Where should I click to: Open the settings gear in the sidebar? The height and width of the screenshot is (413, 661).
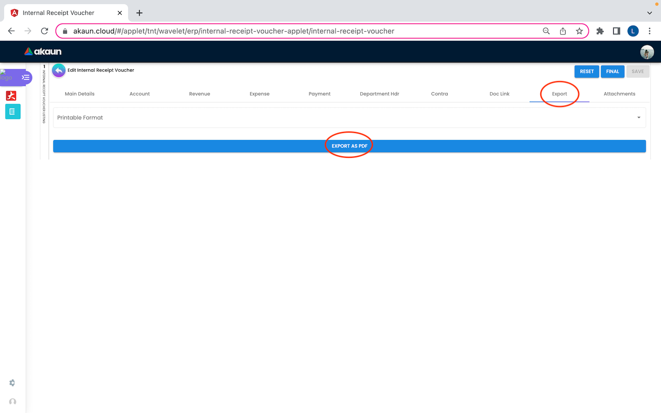[12, 383]
